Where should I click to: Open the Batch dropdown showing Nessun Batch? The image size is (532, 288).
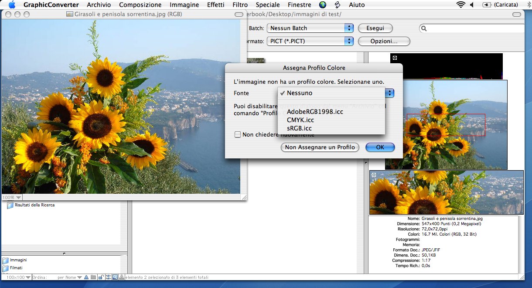click(x=310, y=28)
